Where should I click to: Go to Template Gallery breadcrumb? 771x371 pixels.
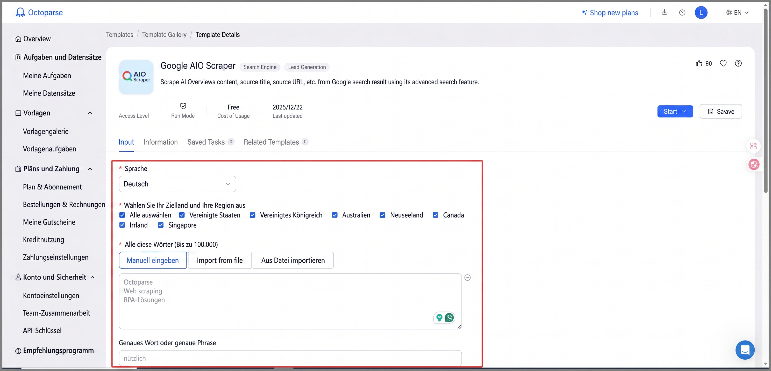[164, 35]
